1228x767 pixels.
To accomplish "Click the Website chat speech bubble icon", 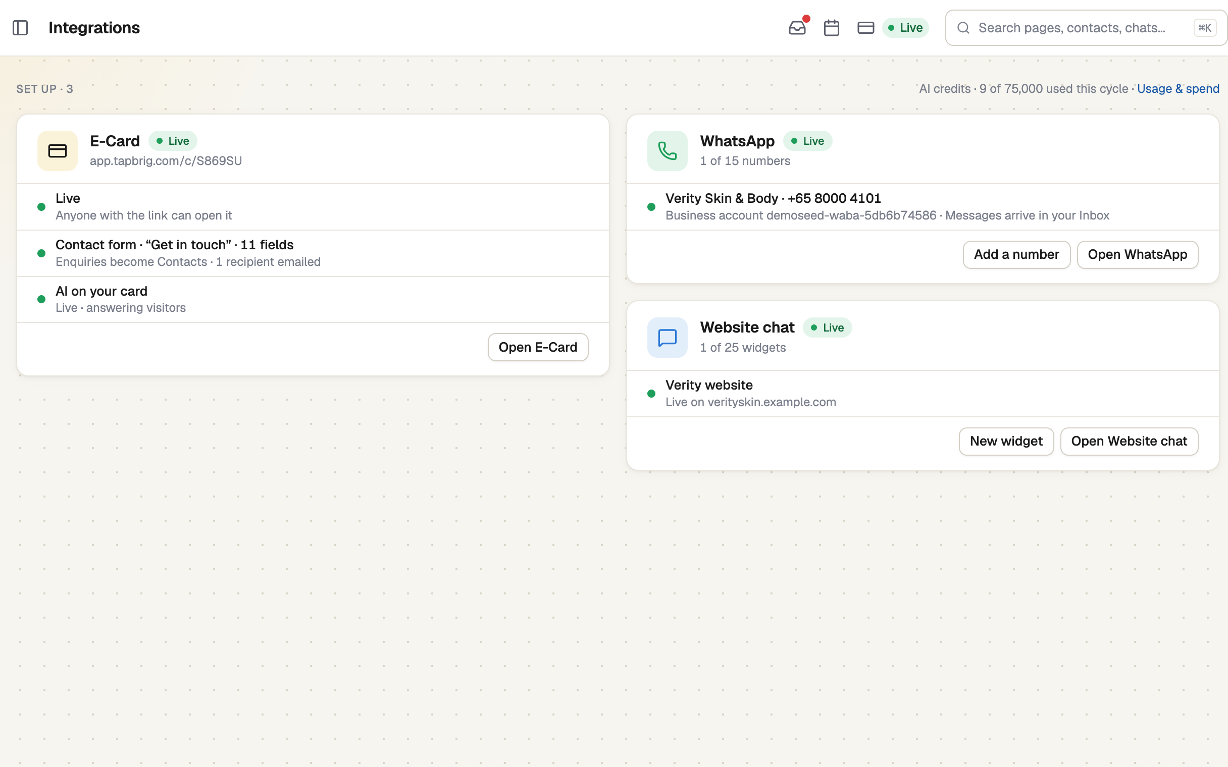I will tap(668, 338).
